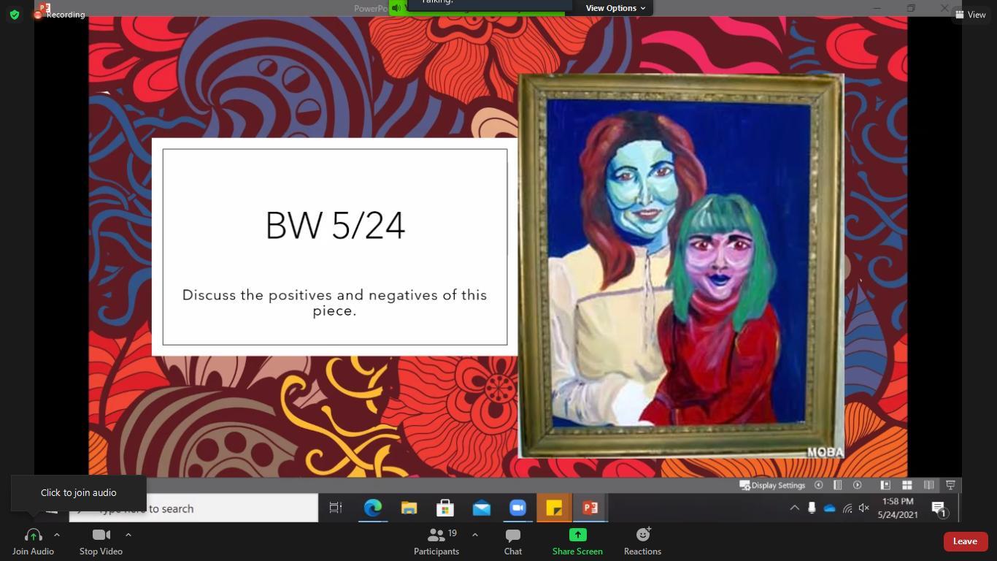Stop the video with the camera icon
Screen dimensions: 997x561
click(x=101, y=535)
